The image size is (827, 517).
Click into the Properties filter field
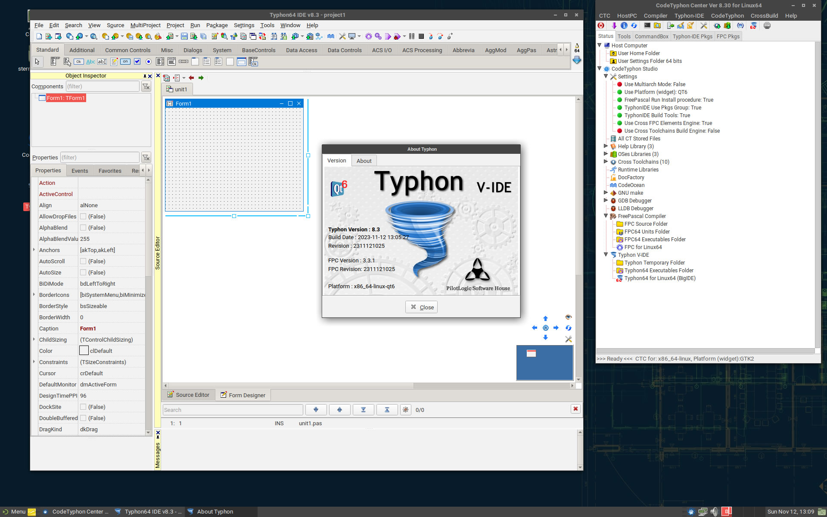(x=99, y=157)
